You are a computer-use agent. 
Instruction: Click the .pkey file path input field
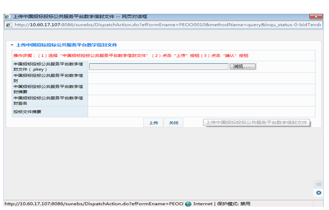click(159, 66)
